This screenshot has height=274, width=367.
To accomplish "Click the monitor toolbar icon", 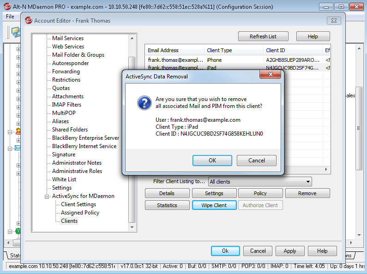I will pyautogui.click(x=16, y=32).
